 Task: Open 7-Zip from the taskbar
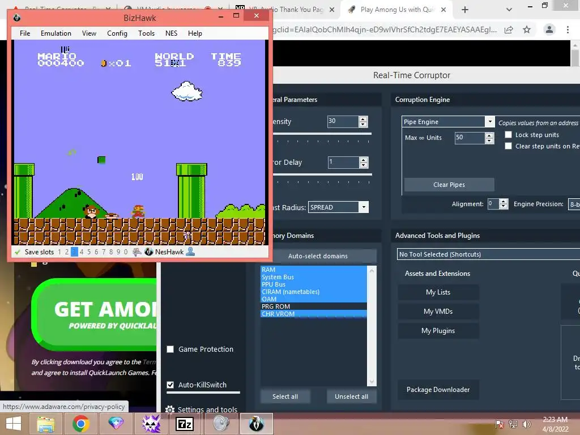pos(185,424)
